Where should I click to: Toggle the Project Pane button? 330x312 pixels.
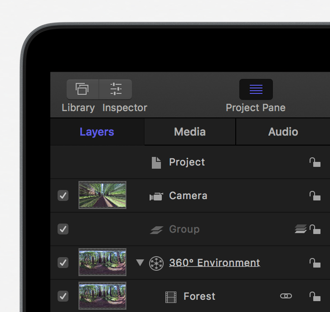pos(256,89)
